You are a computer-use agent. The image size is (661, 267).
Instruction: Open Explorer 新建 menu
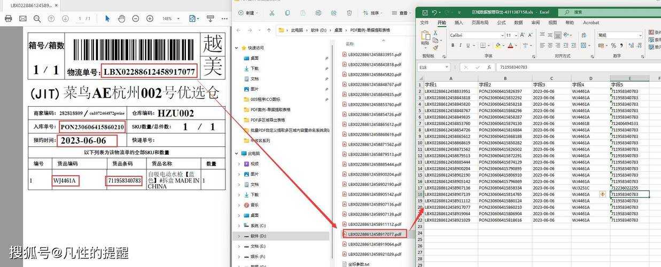point(247,13)
